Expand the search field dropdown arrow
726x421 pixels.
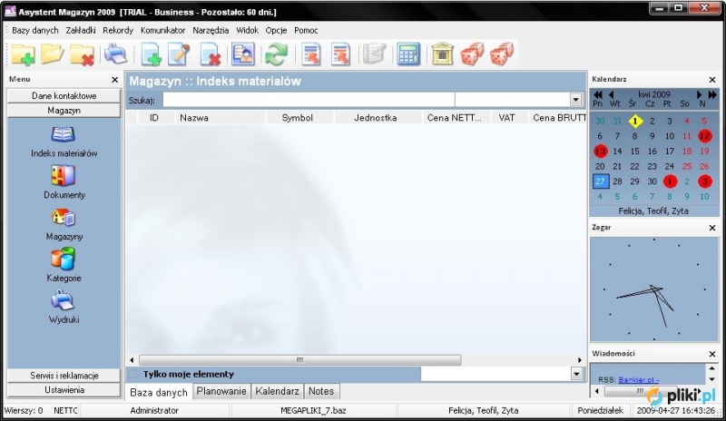pyautogui.click(x=575, y=100)
